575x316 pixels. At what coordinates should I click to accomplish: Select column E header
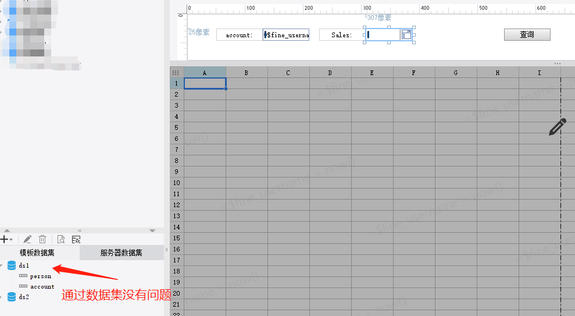click(372, 73)
